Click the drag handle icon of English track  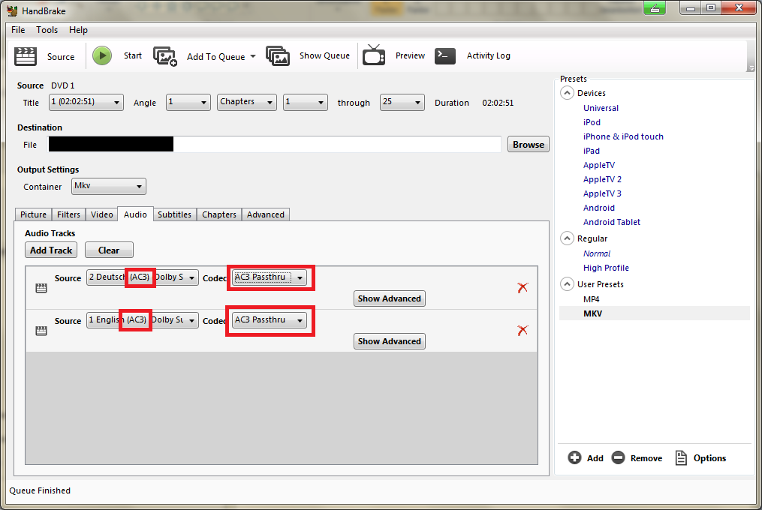41,331
